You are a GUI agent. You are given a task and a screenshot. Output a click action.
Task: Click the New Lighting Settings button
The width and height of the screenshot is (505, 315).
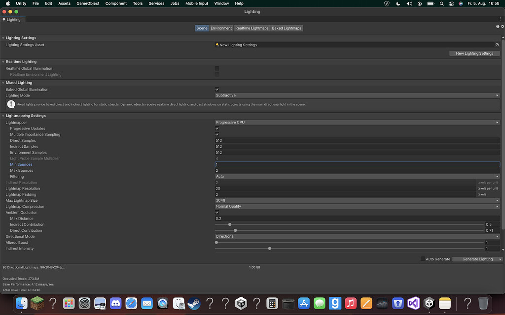point(474,53)
